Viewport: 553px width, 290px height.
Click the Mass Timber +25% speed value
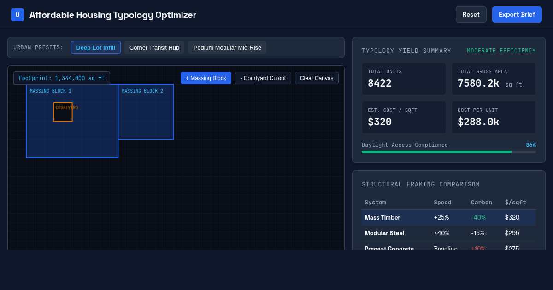point(441,218)
